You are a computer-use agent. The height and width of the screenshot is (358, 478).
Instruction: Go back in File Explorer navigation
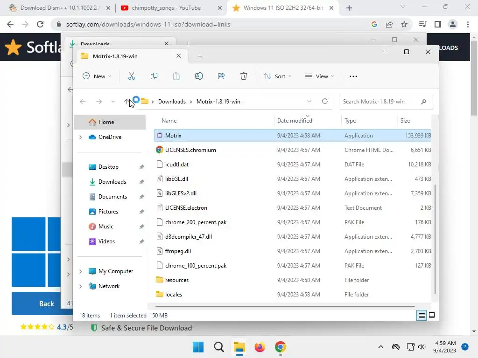(x=83, y=101)
